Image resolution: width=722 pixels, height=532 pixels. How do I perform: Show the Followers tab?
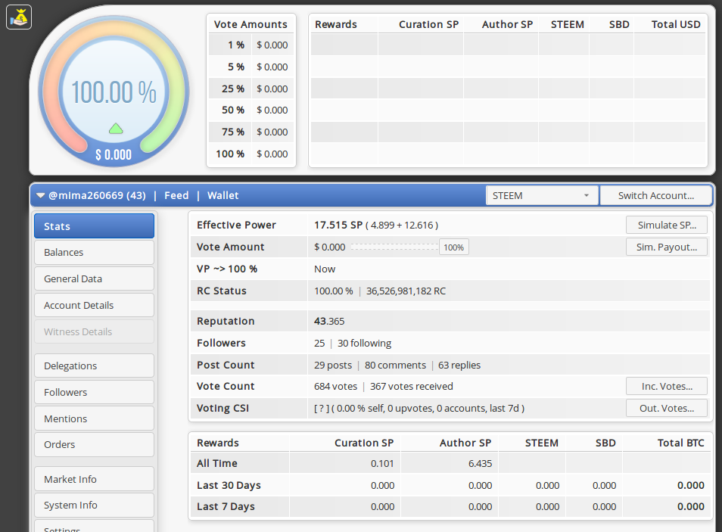(94, 392)
